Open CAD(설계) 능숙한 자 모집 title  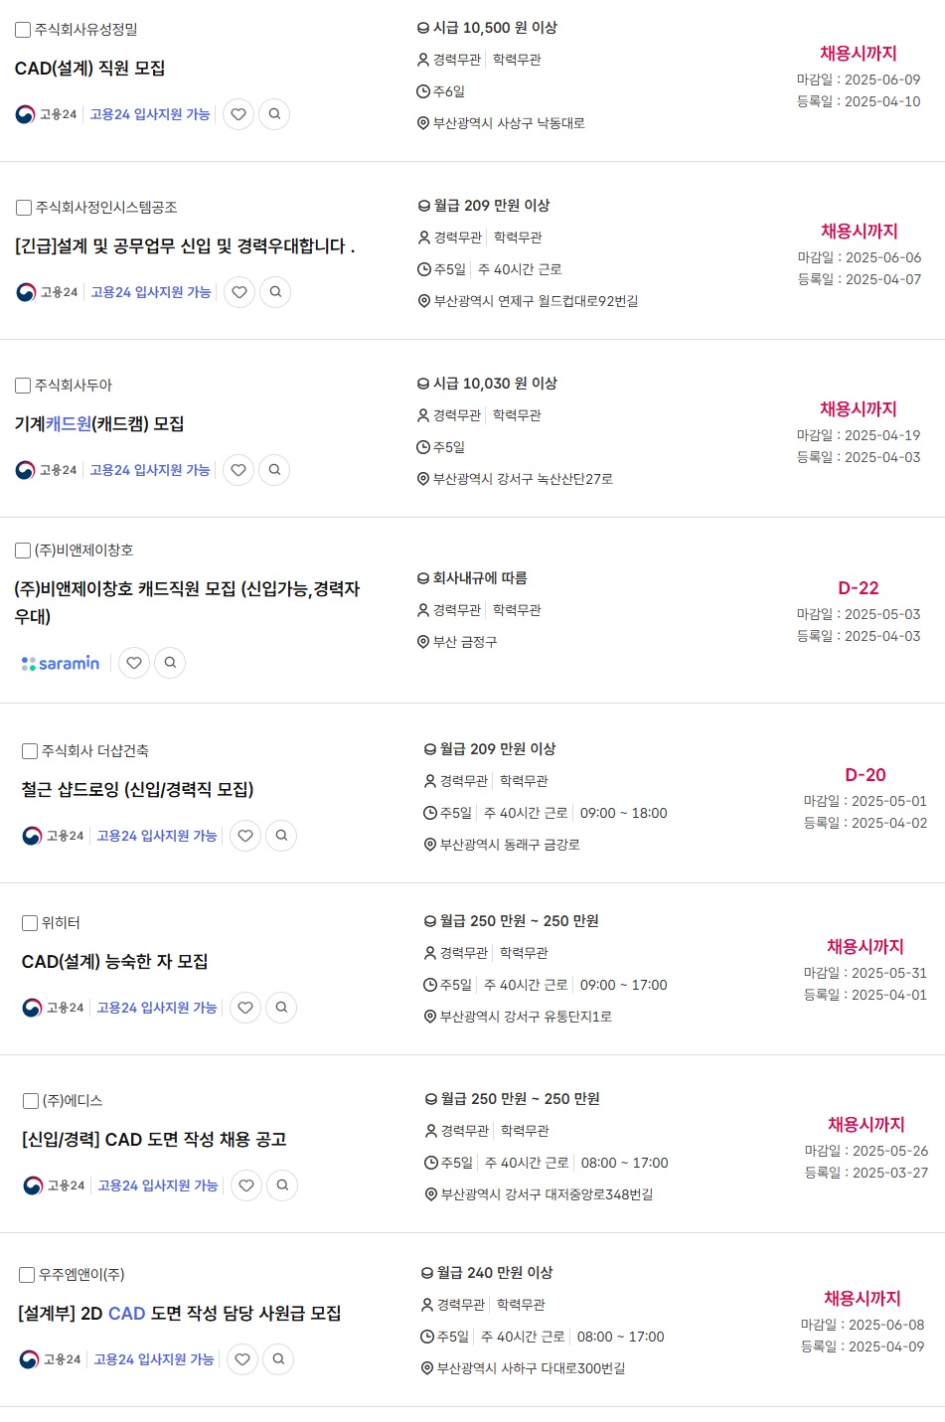point(115,962)
